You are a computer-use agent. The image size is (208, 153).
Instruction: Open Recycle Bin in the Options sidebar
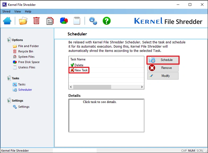tap(25, 51)
